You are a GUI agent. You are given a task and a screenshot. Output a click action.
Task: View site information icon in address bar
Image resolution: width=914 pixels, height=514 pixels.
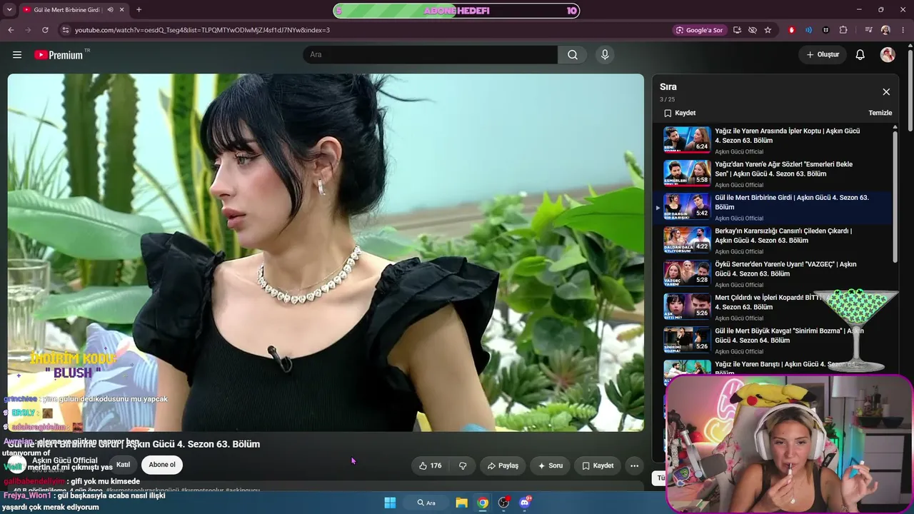pos(66,30)
